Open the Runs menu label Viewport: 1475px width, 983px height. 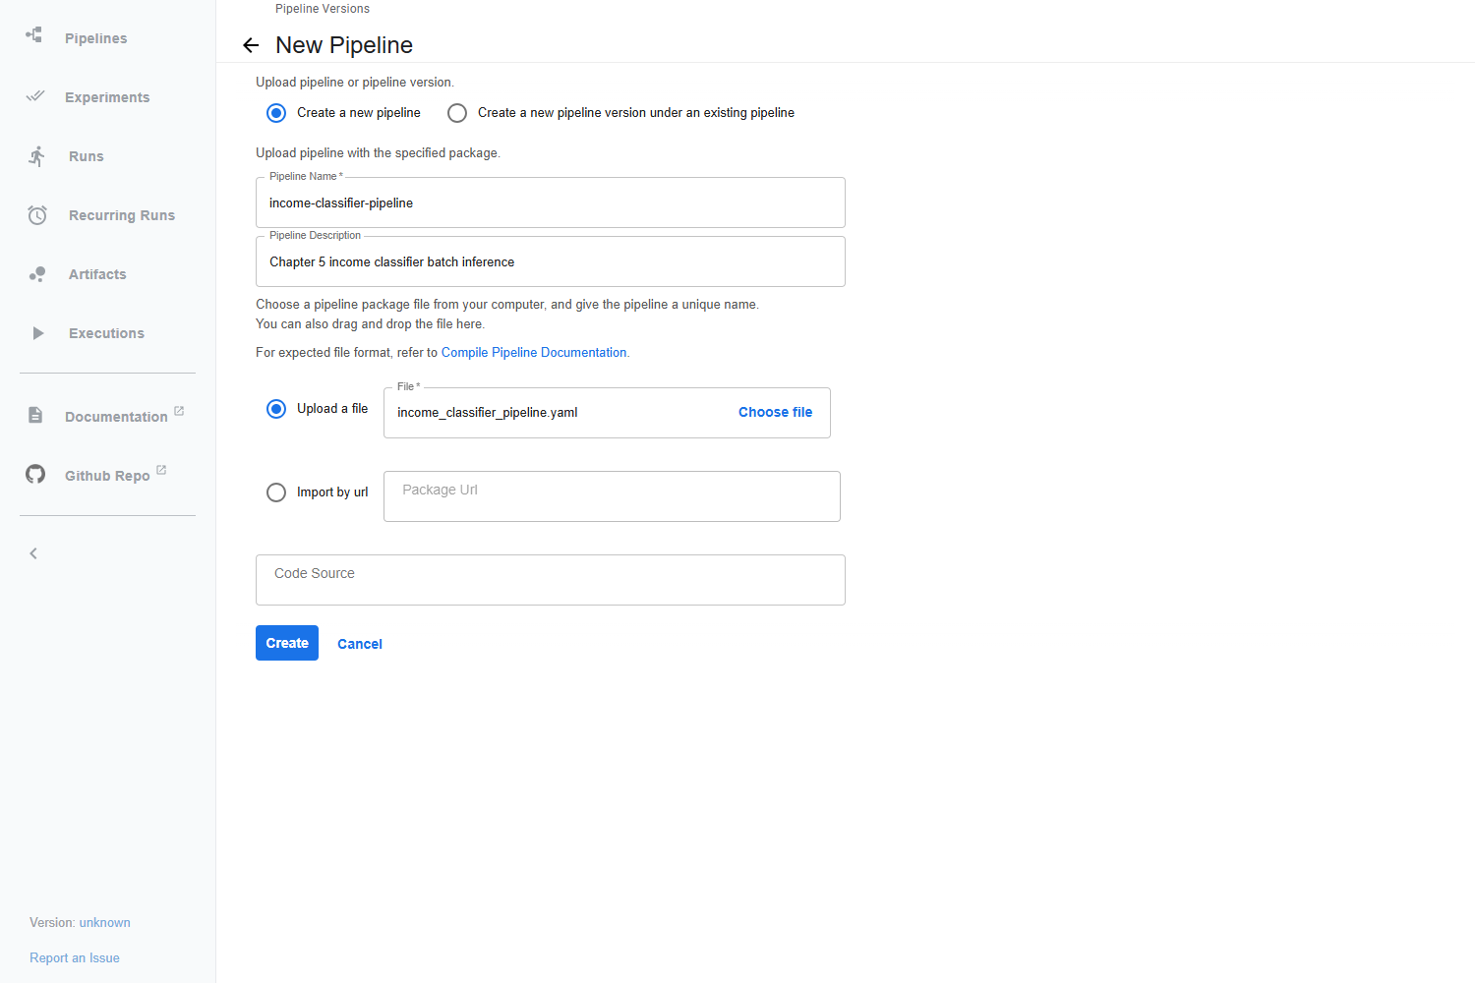point(87,156)
